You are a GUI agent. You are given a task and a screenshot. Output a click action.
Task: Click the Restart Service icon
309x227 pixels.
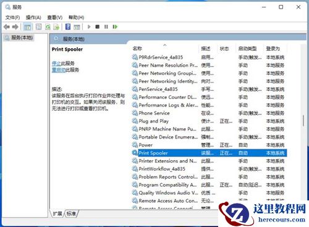[115, 27]
